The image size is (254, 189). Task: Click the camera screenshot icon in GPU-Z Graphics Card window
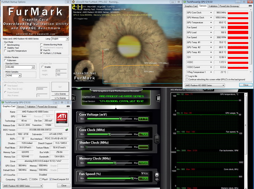click(x=68, y=106)
